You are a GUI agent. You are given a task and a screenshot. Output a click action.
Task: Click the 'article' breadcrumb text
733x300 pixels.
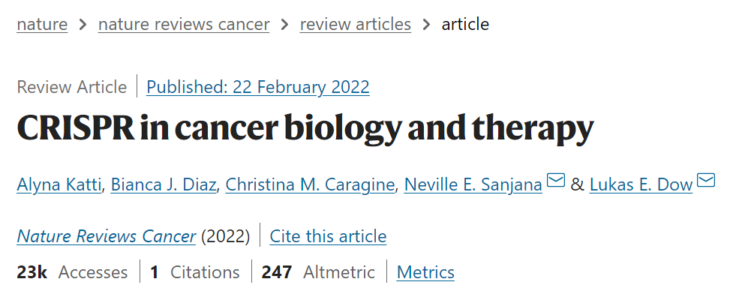(x=465, y=24)
